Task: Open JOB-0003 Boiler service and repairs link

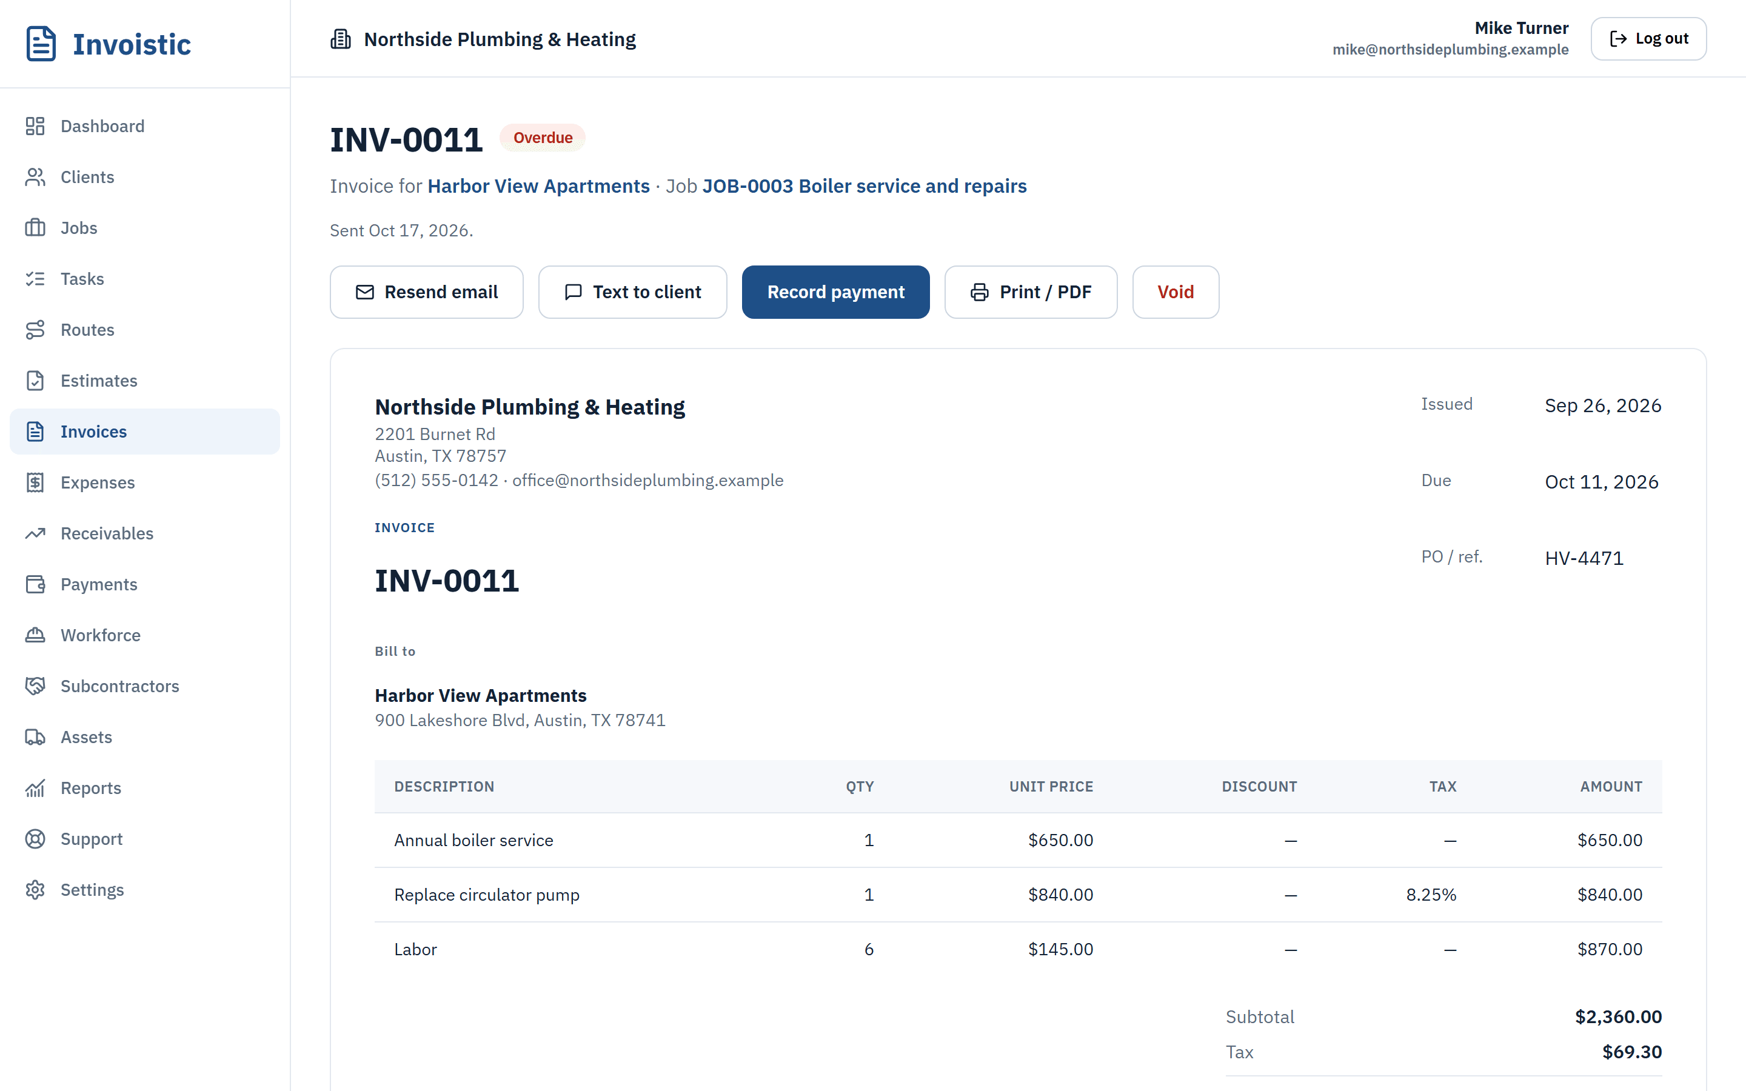Action: [x=865, y=186]
